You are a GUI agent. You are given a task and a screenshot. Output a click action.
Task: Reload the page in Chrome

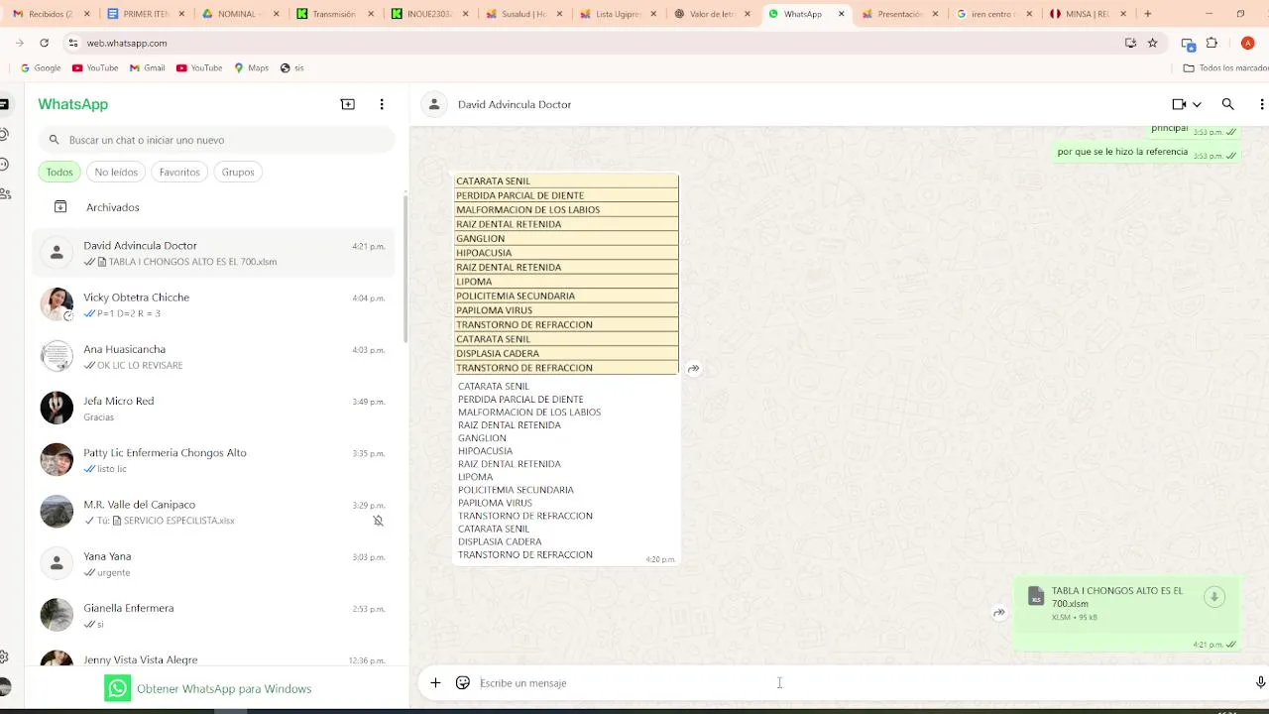44,43
